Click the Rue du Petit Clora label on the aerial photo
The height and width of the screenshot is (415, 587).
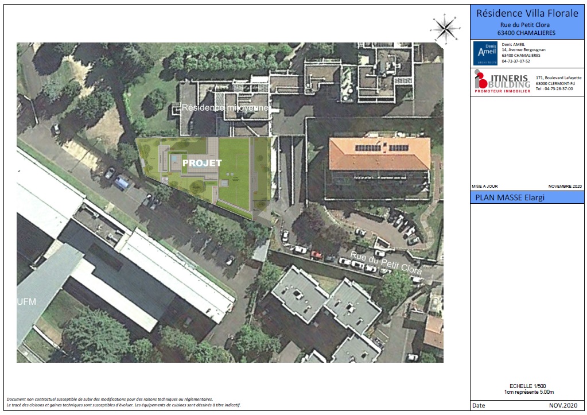pyautogui.click(x=386, y=261)
